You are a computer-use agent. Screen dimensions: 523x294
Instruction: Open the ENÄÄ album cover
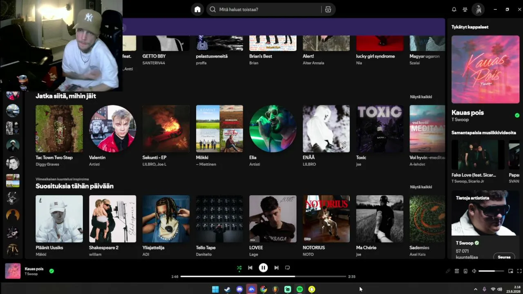(x=326, y=129)
